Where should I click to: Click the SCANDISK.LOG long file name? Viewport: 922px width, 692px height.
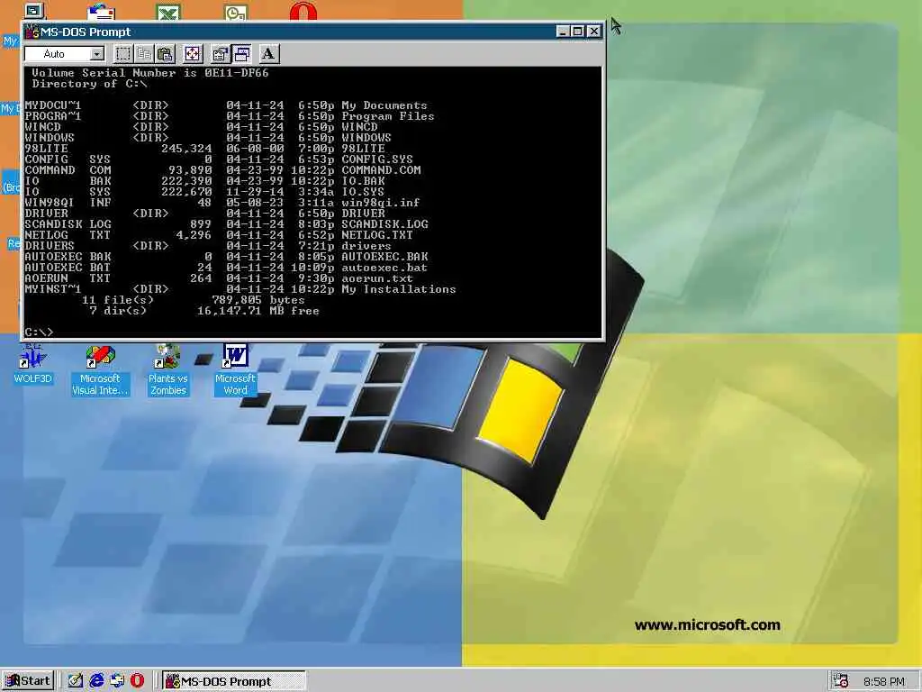pyautogui.click(x=385, y=224)
